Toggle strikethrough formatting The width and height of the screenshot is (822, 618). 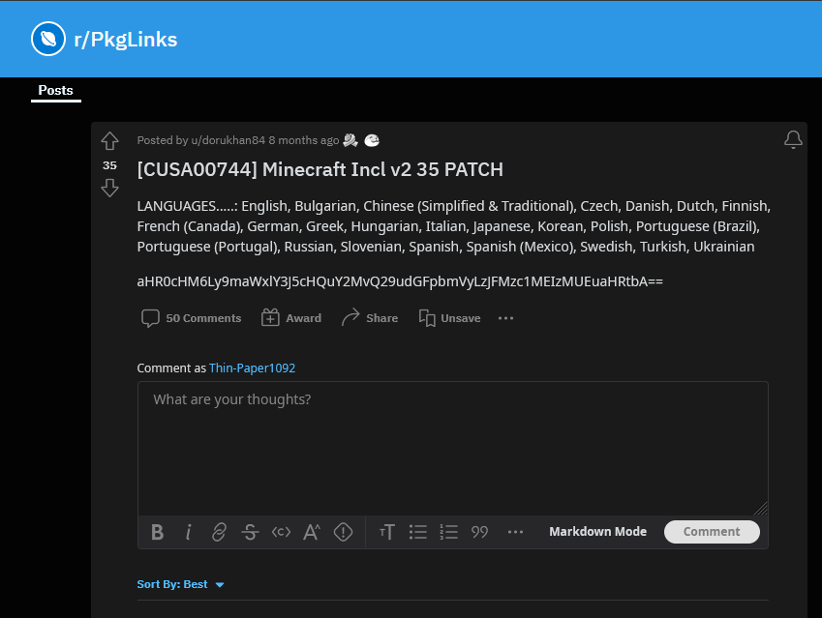pyautogui.click(x=250, y=532)
